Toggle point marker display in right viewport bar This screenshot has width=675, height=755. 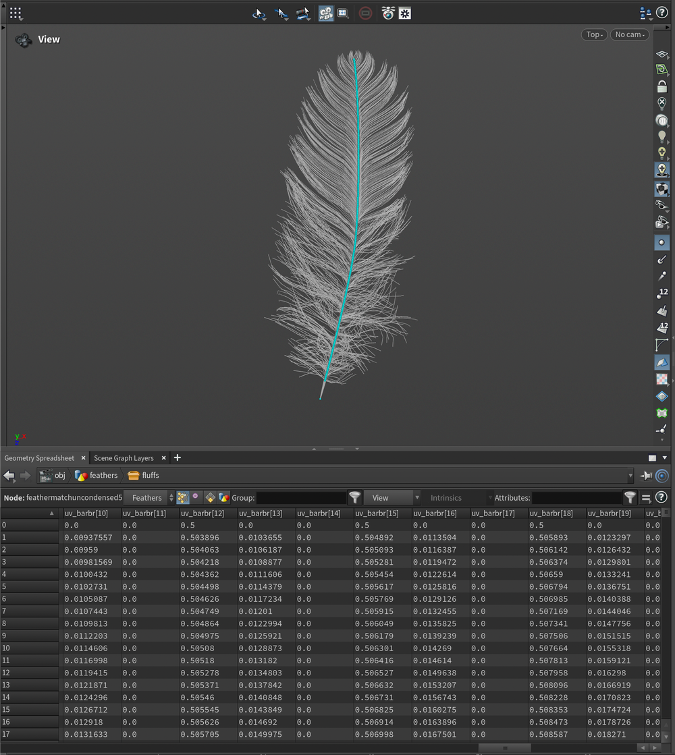(662, 242)
